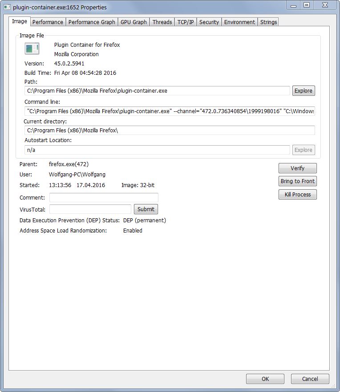Open the Performance Graph tab
Image resolution: width=340 pixels, height=392 pixels.
[x=92, y=22]
